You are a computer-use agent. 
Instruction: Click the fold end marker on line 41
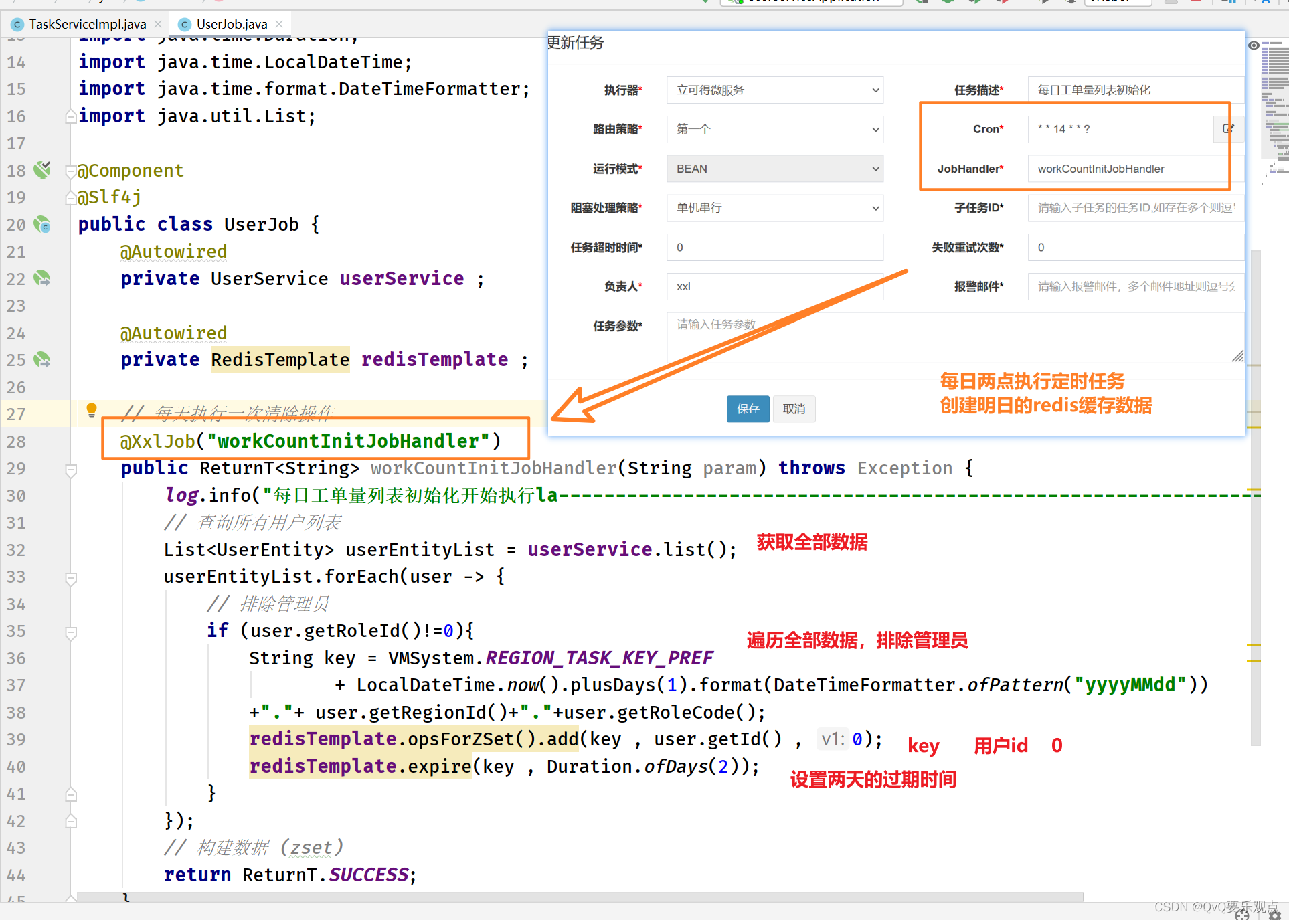coord(70,795)
